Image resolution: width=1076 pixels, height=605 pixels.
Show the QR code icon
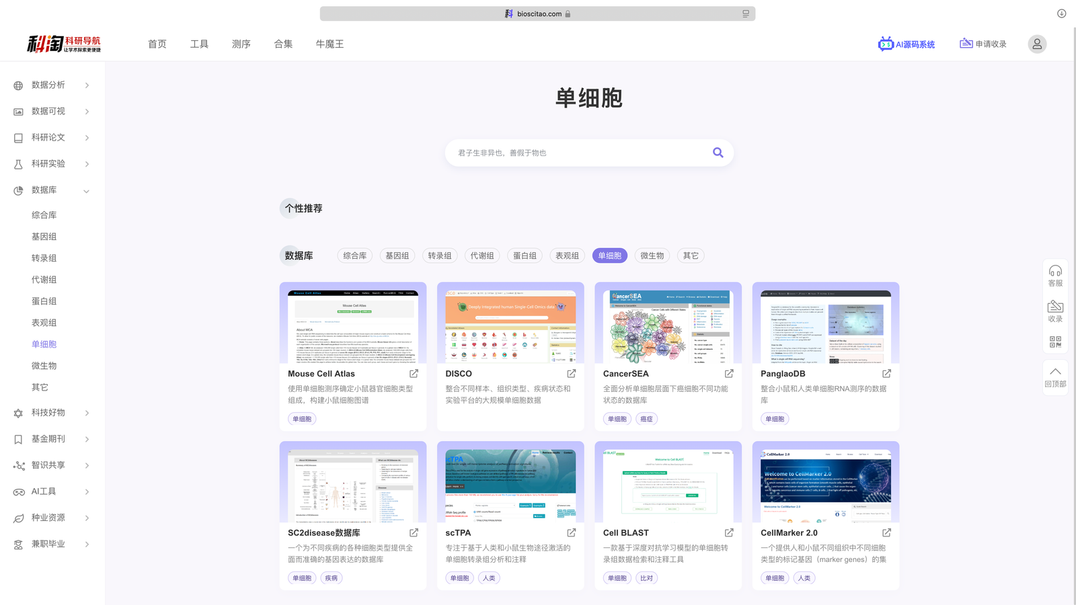pos(1055,342)
